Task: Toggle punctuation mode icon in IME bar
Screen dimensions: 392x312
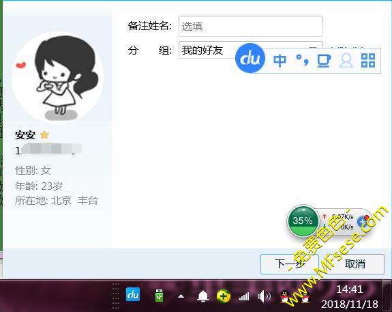Action: (302, 60)
